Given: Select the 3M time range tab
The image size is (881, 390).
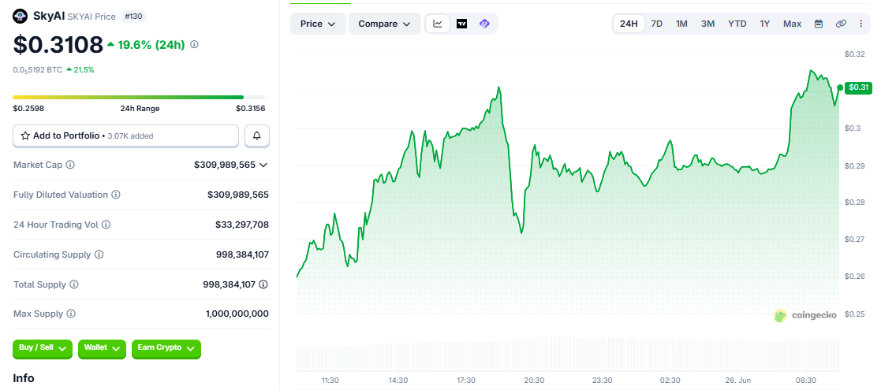Looking at the screenshot, I should coord(708,24).
